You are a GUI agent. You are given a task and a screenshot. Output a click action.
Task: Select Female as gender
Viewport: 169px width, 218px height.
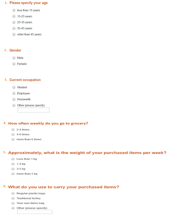pos(14,64)
